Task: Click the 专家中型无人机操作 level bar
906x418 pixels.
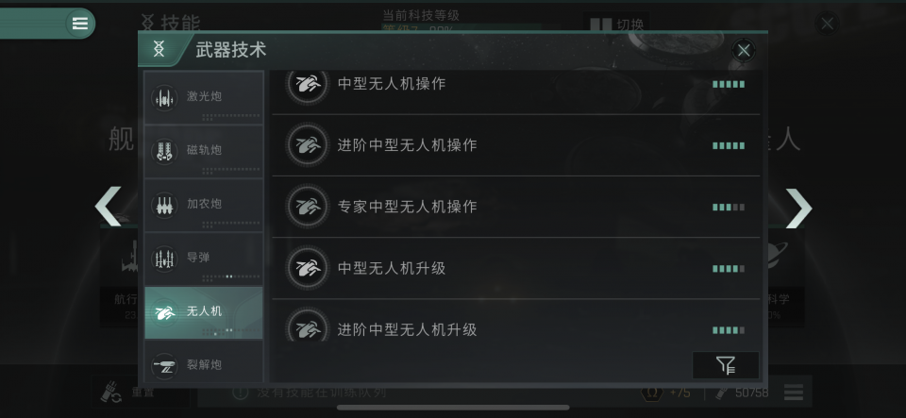Action: [729, 208]
